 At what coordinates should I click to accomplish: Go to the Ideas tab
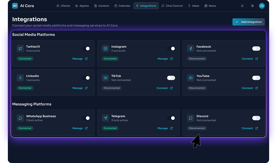194,6
